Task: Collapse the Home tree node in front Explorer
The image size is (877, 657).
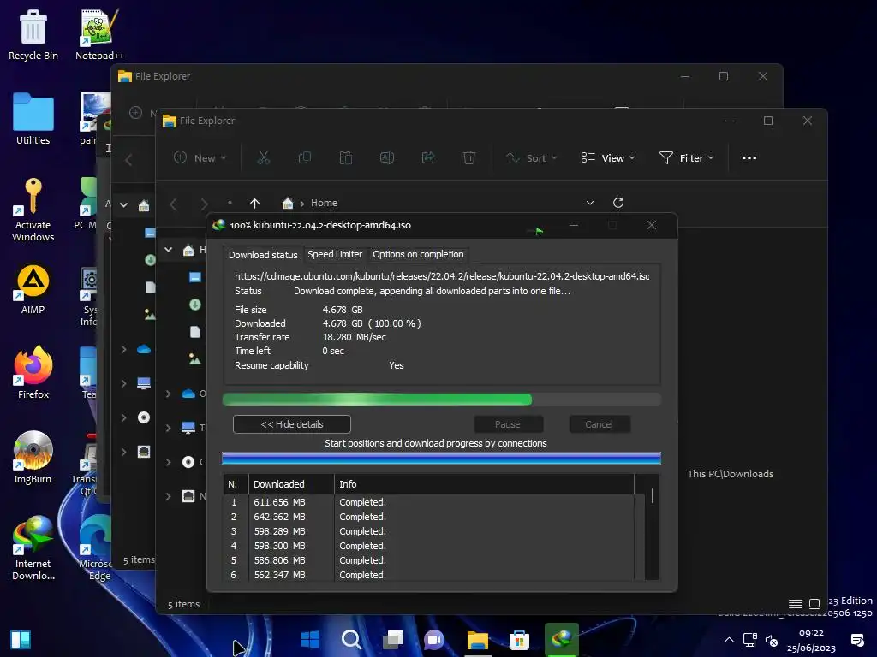Action: [x=169, y=250]
